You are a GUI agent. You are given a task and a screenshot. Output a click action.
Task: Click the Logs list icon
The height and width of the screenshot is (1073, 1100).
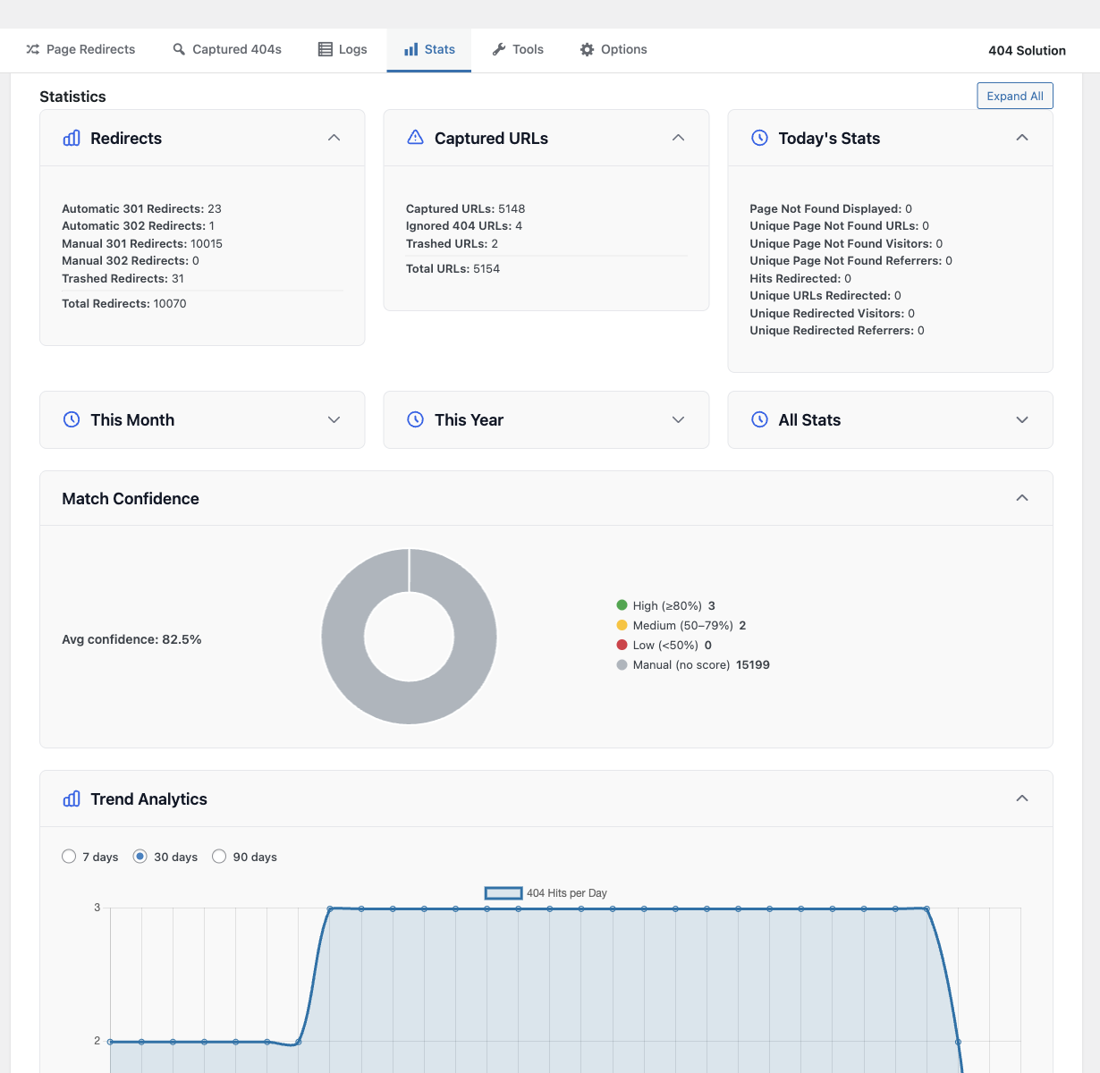click(x=326, y=49)
